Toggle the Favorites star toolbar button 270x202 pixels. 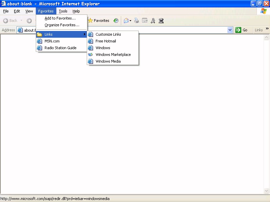[x=99, y=21]
